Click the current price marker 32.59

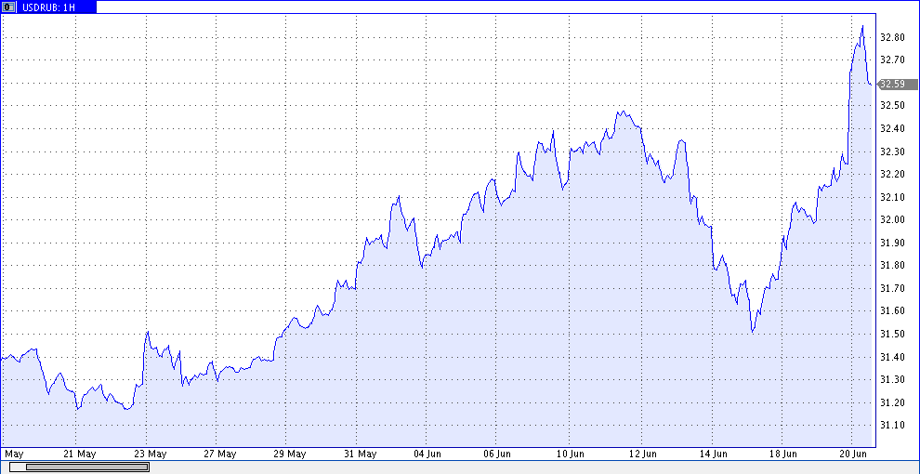pyautogui.click(x=897, y=85)
